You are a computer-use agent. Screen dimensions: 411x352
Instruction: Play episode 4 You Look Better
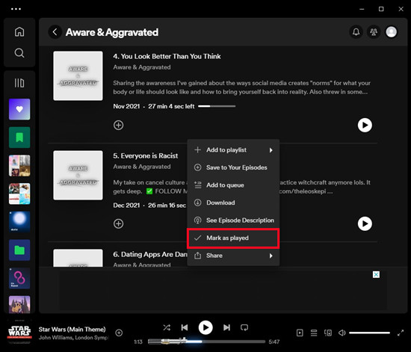(365, 125)
